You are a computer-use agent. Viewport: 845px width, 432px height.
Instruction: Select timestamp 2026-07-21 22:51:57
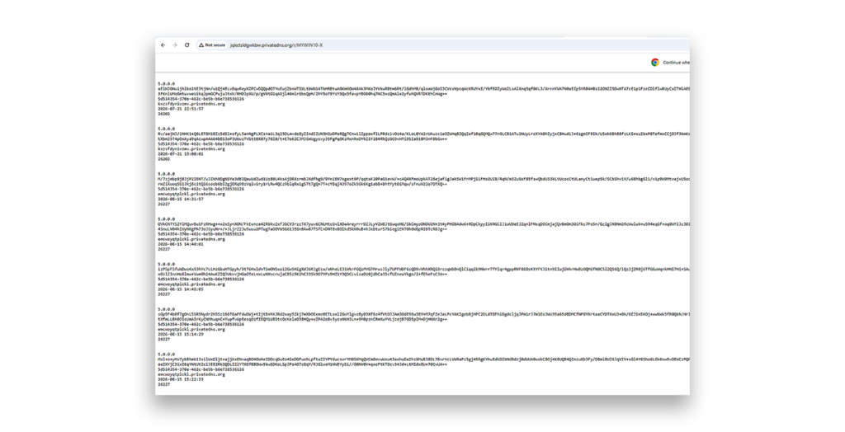pos(181,109)
